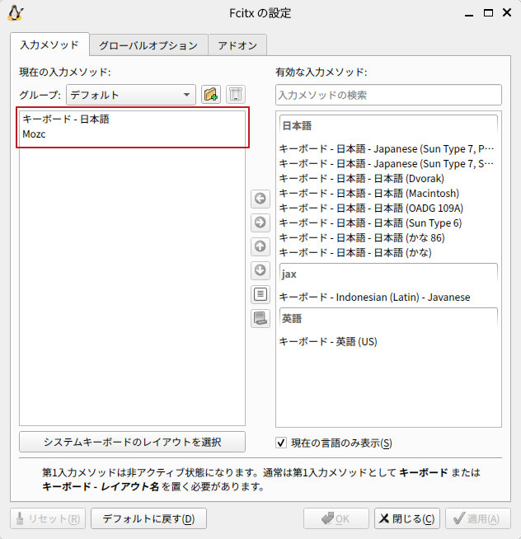This screenshot has width=521, height=539.
Task: Select Indonesian (Latin) - Javanese keyboard entry
Action: (x=374, y=297)
